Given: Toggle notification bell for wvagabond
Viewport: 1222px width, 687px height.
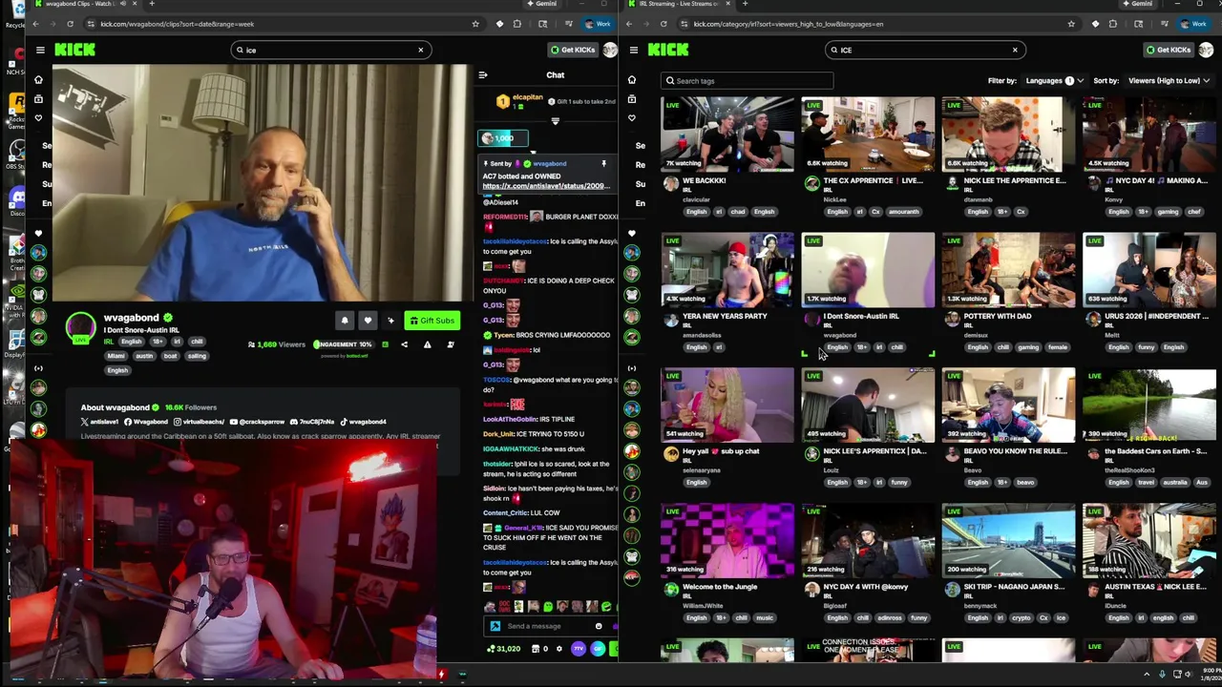Looking at the screenshot, I should click(345, 321).
